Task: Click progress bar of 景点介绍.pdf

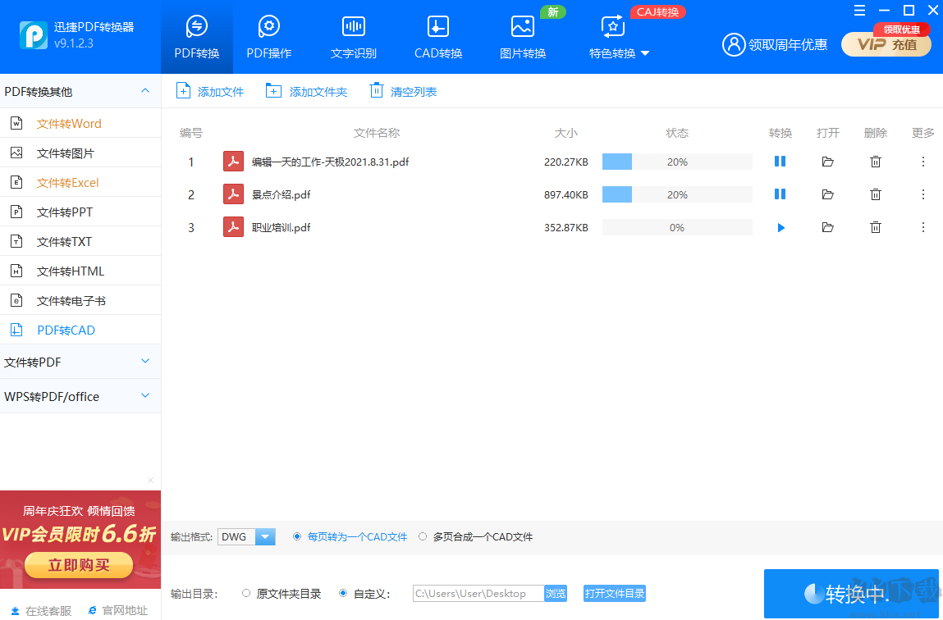Action: tap(677, 194)
